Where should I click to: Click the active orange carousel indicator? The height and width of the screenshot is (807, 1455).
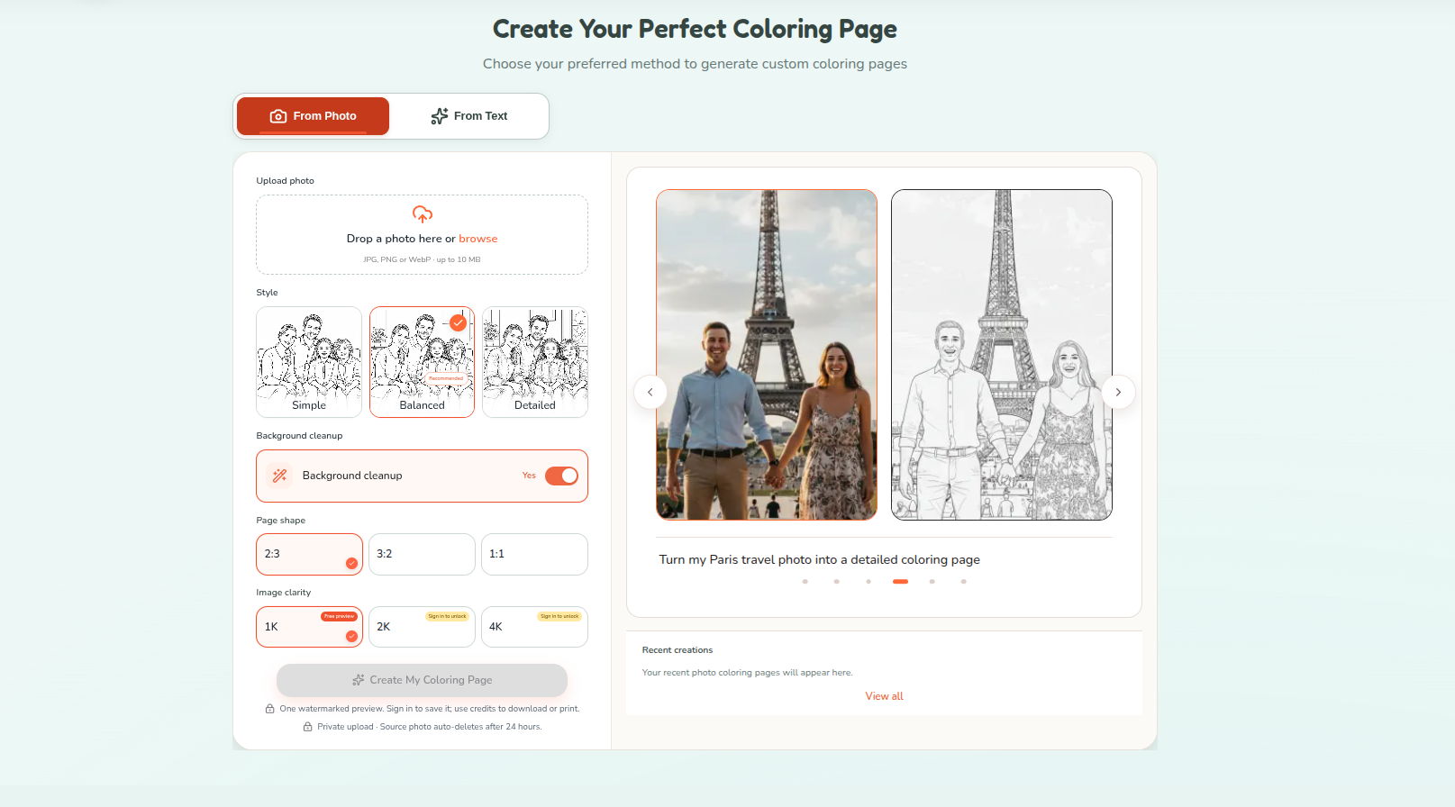click(x=900, y=582)
